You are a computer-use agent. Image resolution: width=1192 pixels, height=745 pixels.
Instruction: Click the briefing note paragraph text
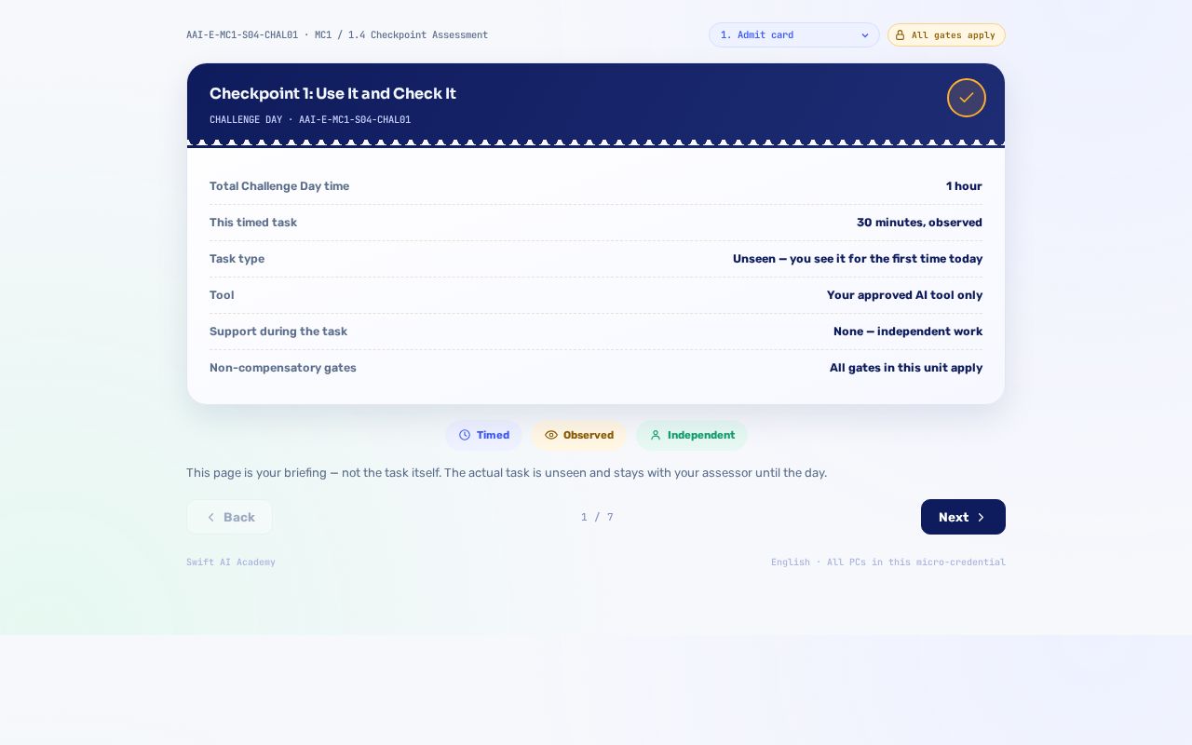[x=507, y=473]
